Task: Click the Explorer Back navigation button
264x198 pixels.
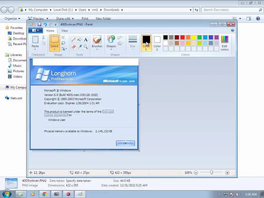Action: (x=4, y=10)
